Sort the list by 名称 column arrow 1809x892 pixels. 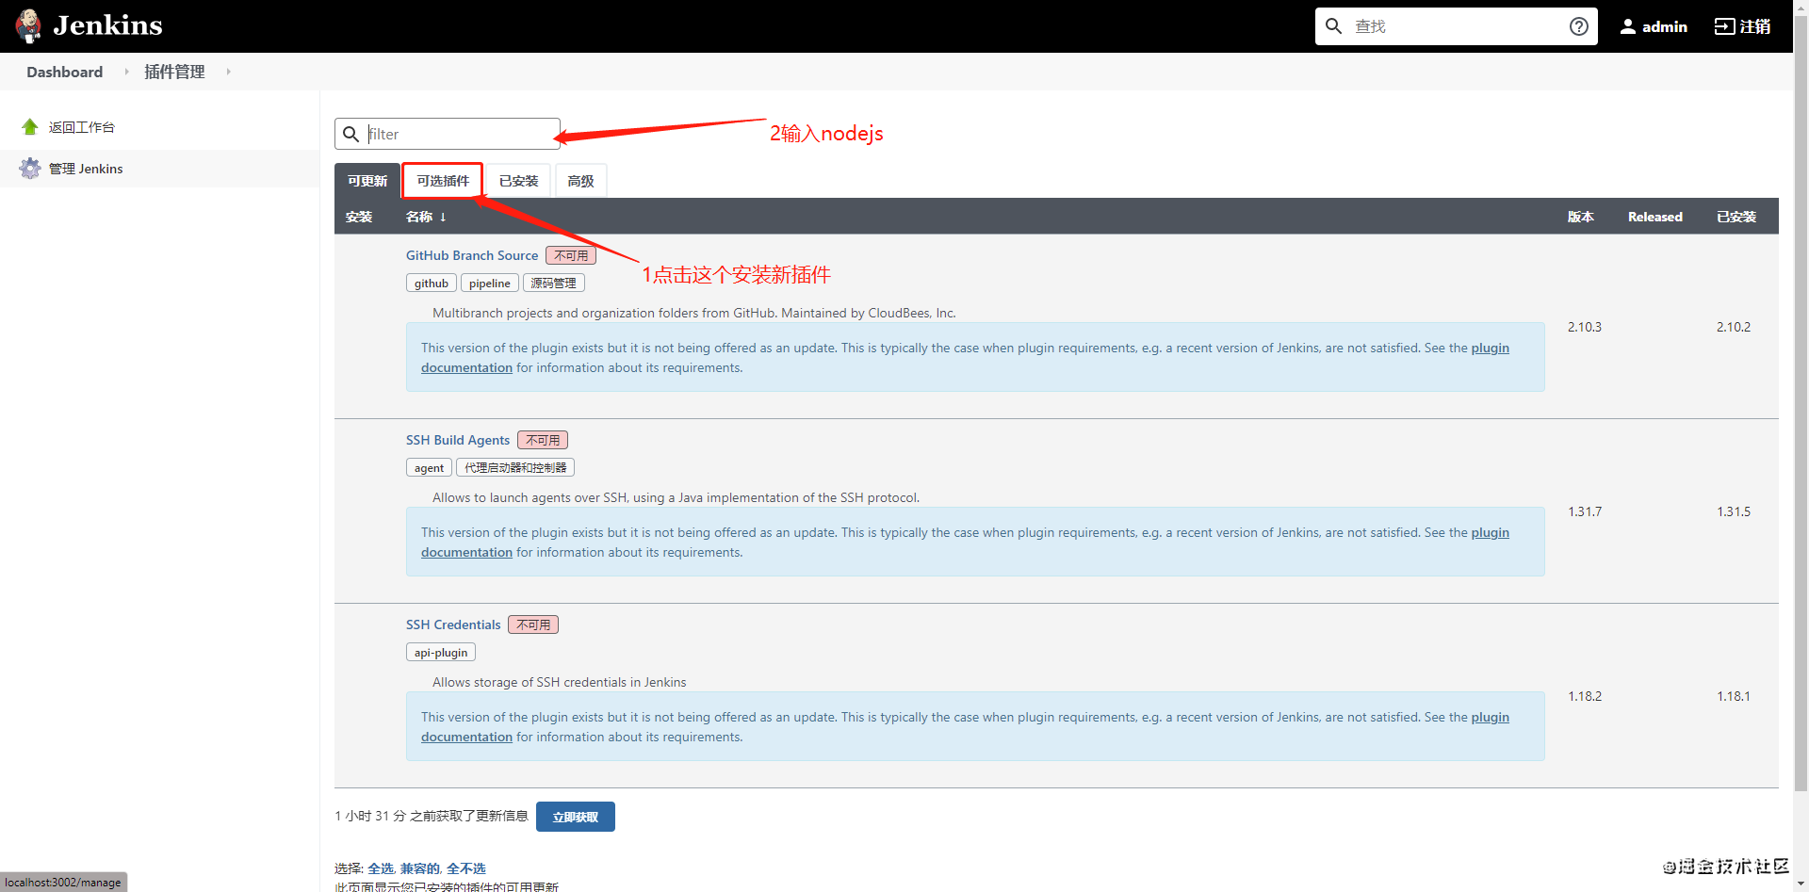pyautogui.click(x=443, y=217)
